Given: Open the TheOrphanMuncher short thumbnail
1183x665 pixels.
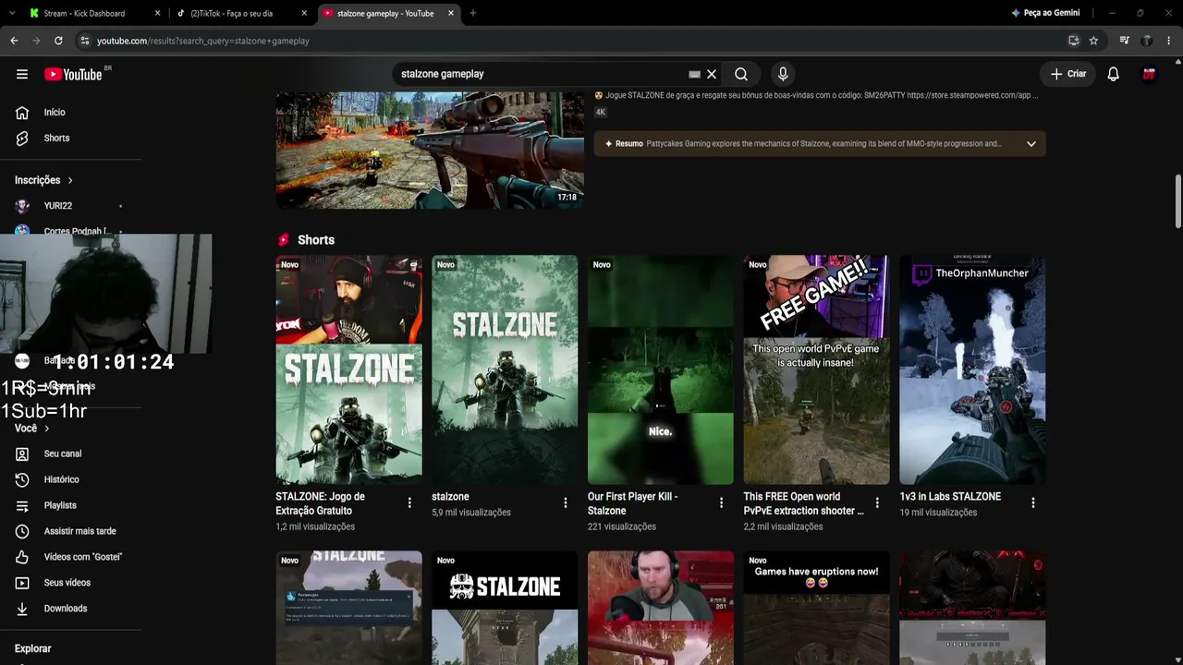Looking at the screenshot, I should pos(972,369).
